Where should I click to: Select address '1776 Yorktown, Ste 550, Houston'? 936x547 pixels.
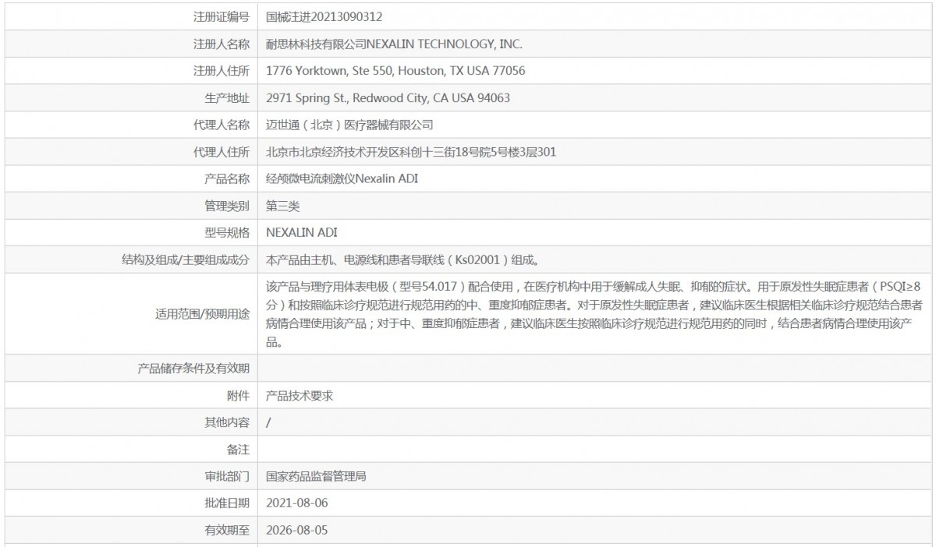click(x=356, y=71)
